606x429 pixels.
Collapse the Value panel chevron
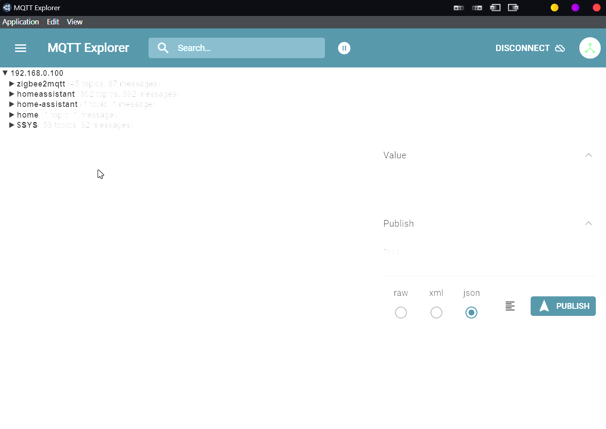pyautogui.click(x=588, y=155)
